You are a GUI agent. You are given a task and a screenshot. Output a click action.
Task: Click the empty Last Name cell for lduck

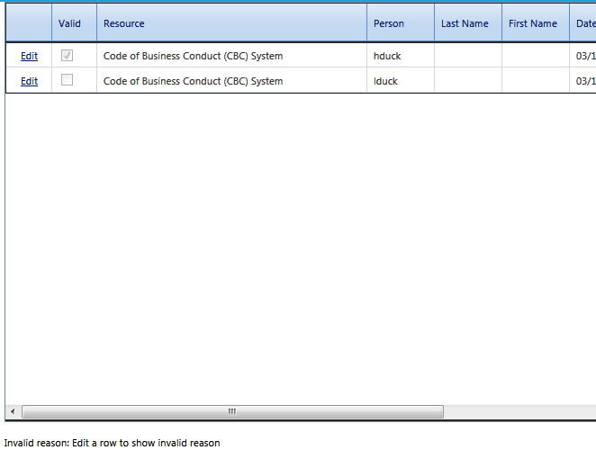(x=467, y=81)
